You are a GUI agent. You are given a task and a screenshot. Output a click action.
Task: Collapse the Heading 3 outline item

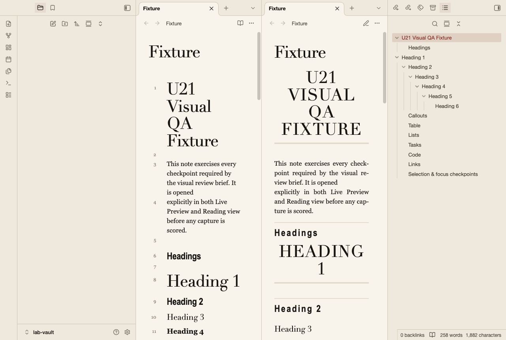click(x=410, y=77)
